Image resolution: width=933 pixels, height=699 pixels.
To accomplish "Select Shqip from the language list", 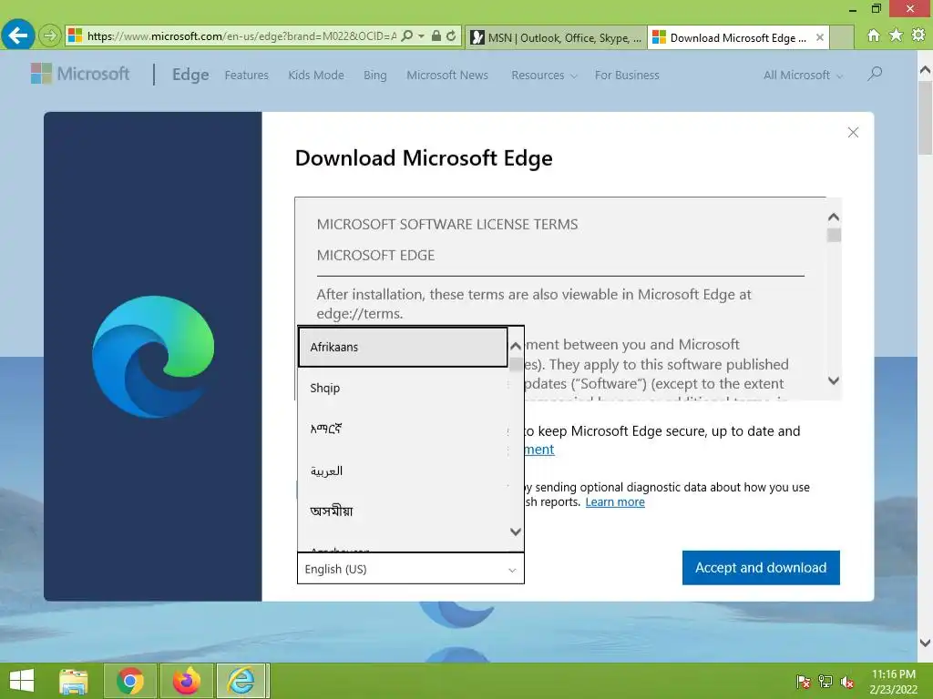I will tap(403, 388).
